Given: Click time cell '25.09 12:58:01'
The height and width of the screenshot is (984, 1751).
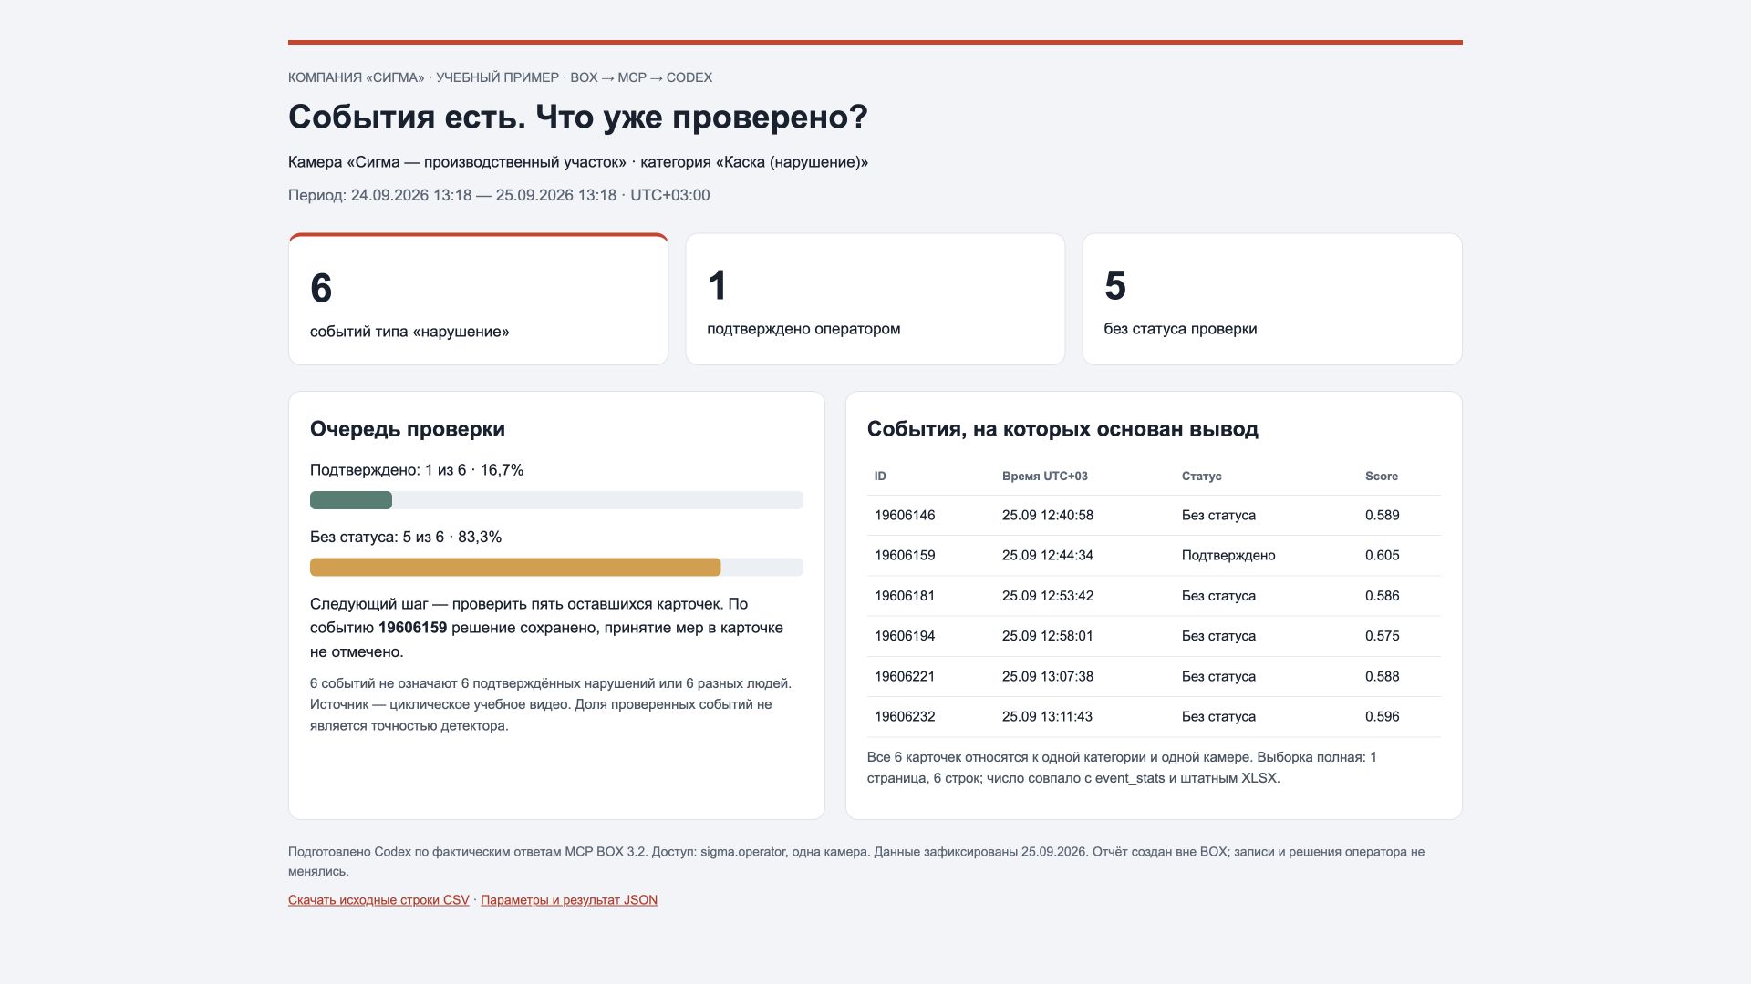Looking at the screenshot, I should point(1048,636).
